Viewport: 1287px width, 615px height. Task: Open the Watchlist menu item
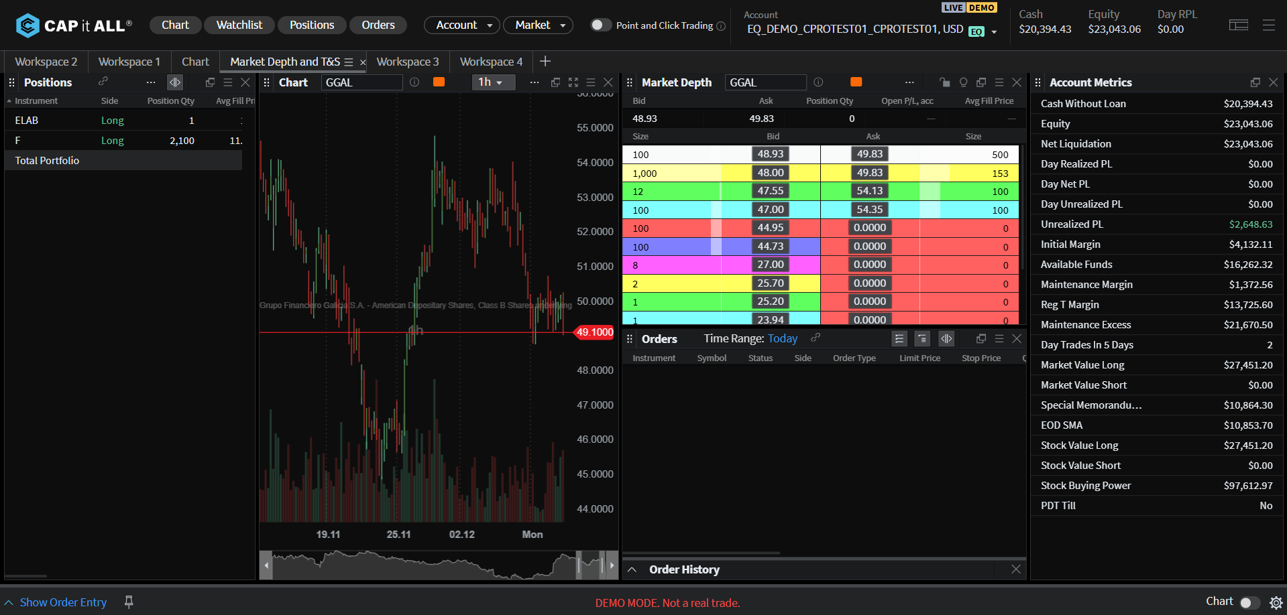(239, 25)
